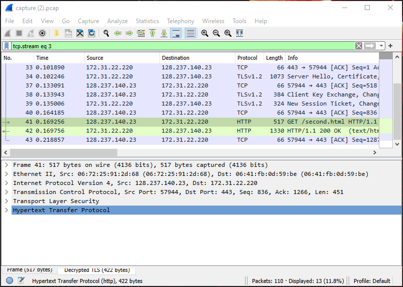403x287 pixels.
Task: Expand the Ethernet II details
Action: pos(6,174)
